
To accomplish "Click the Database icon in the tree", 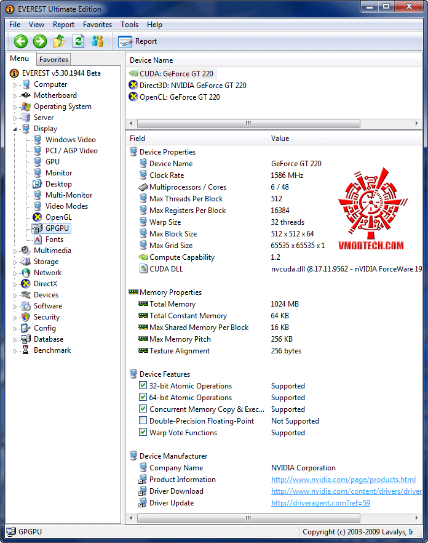I will point(26,339).
